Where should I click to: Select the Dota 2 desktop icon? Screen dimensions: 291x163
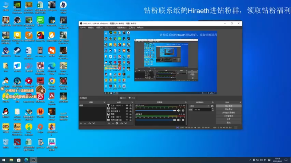pyautogui.click(x=17, y=143)
